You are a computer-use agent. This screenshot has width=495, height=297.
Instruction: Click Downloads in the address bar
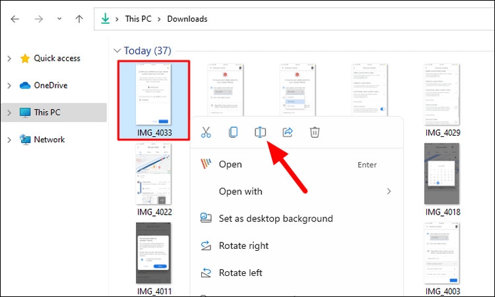[187, 19]
